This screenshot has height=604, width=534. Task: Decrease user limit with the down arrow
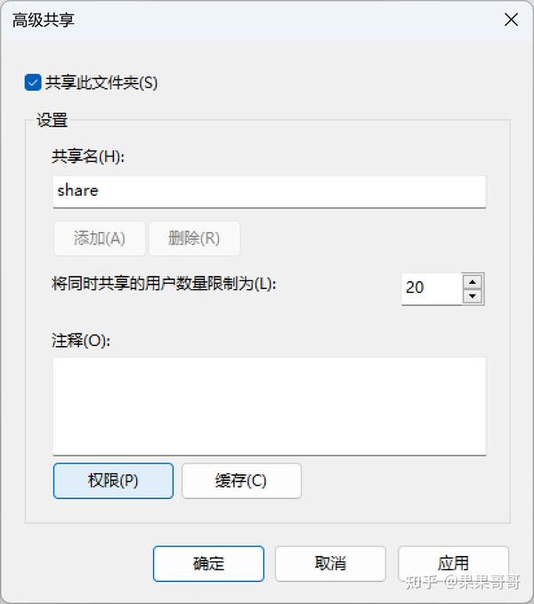pyautogui.click(x=473, y=296)
